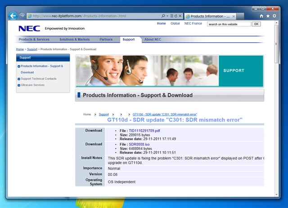Open Ultracare Services sidebar link

click(32, 85)
